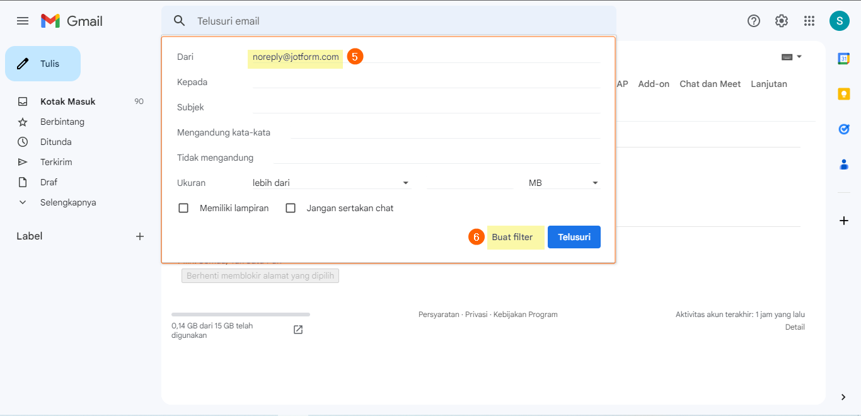
Task: Tick the Jangan sertakan chat checkbox
Action: pyautogui.click(x=291, y=208)
